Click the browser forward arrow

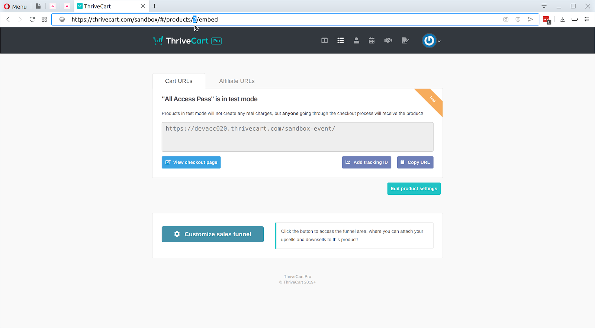20,19
